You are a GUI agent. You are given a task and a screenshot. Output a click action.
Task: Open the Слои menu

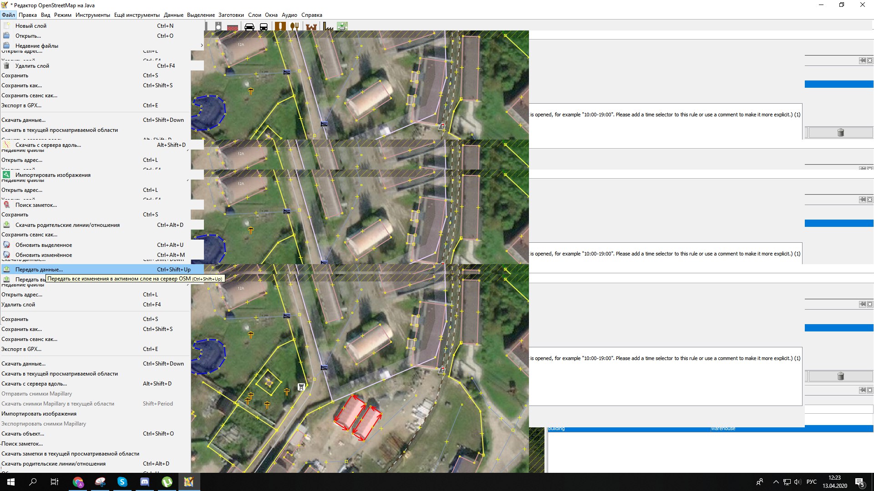254,15
